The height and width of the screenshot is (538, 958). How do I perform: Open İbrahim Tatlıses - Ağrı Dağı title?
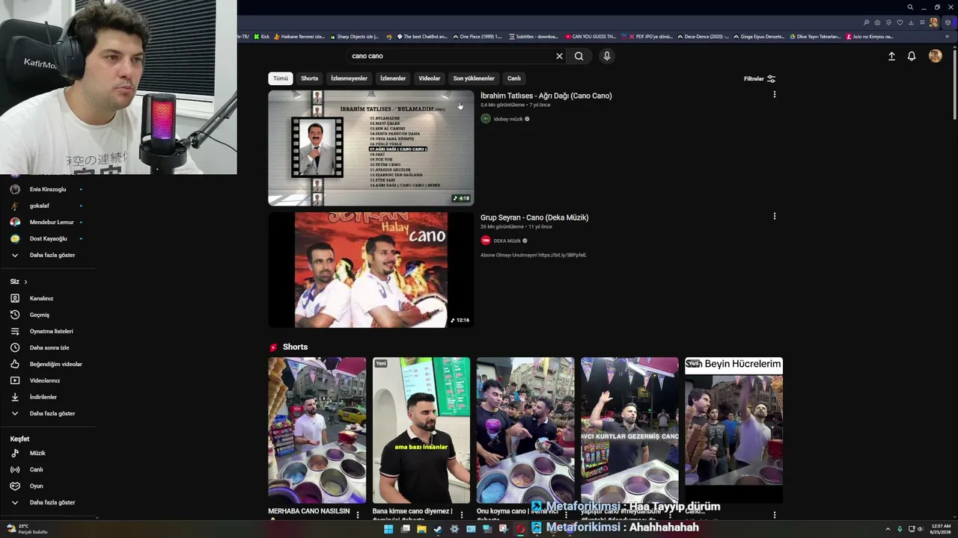(x=546, y=96)
